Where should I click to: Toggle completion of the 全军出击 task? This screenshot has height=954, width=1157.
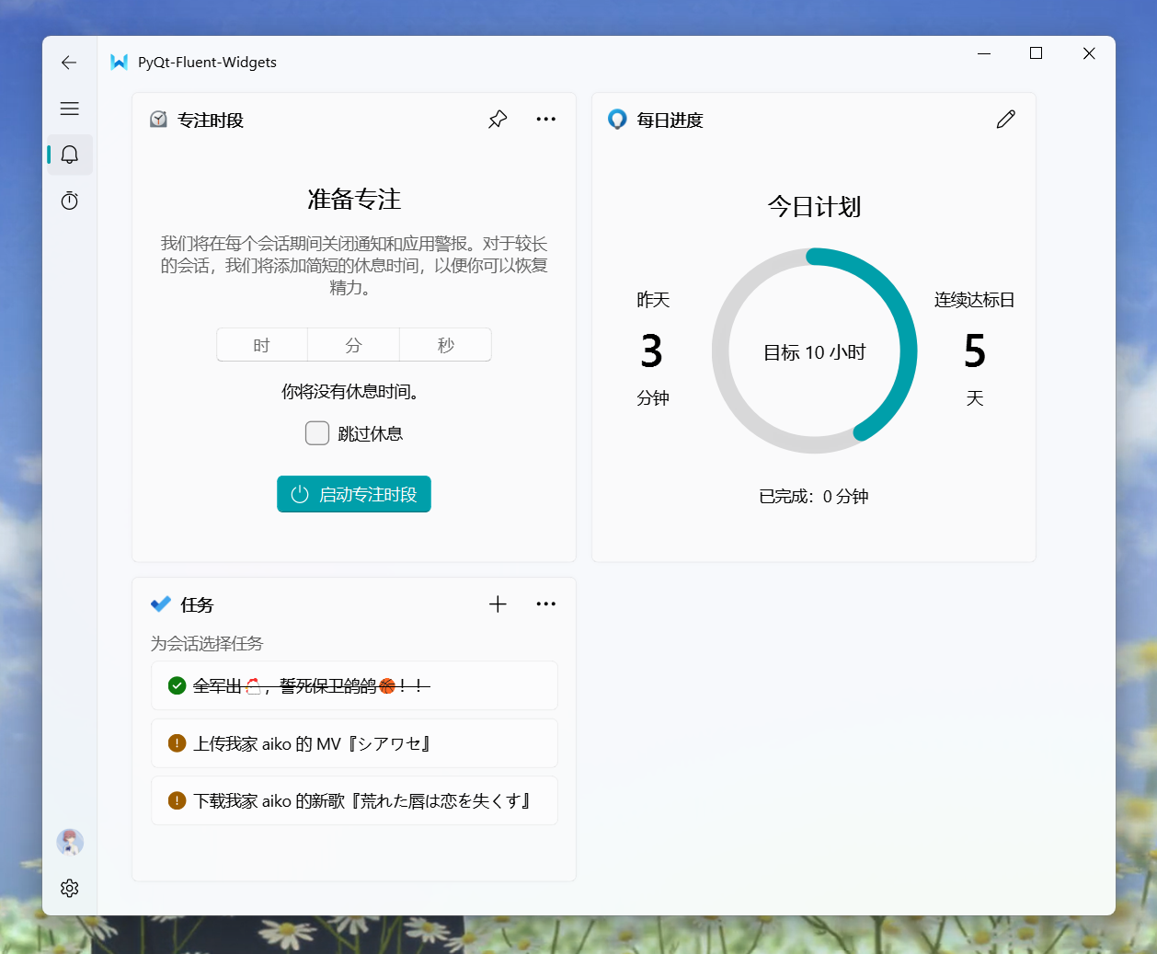(177, 685)
